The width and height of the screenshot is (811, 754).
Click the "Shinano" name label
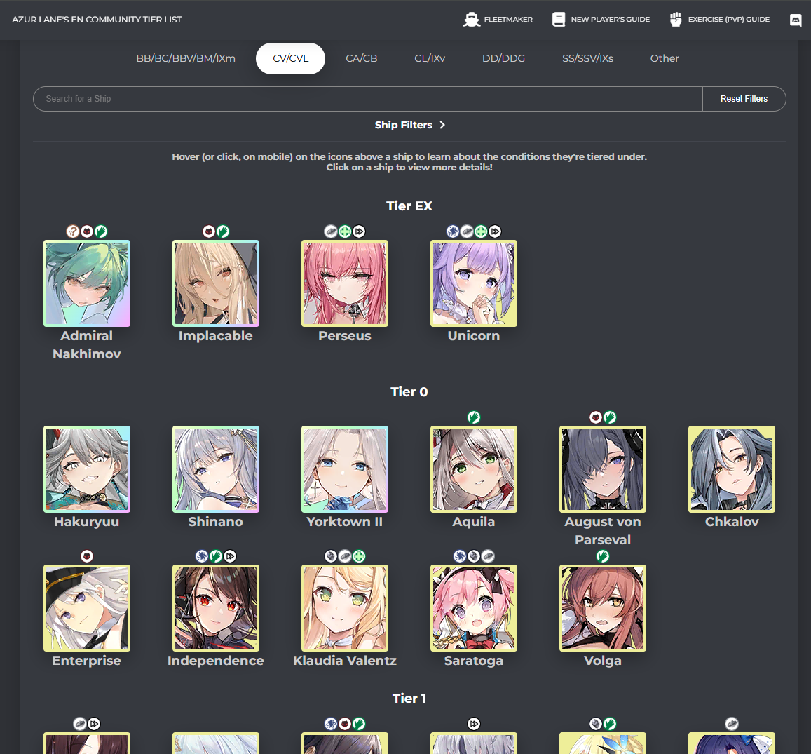(216, 522)
